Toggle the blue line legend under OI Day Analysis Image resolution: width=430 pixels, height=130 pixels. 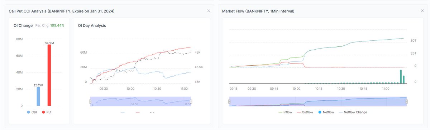click(123, 112)
